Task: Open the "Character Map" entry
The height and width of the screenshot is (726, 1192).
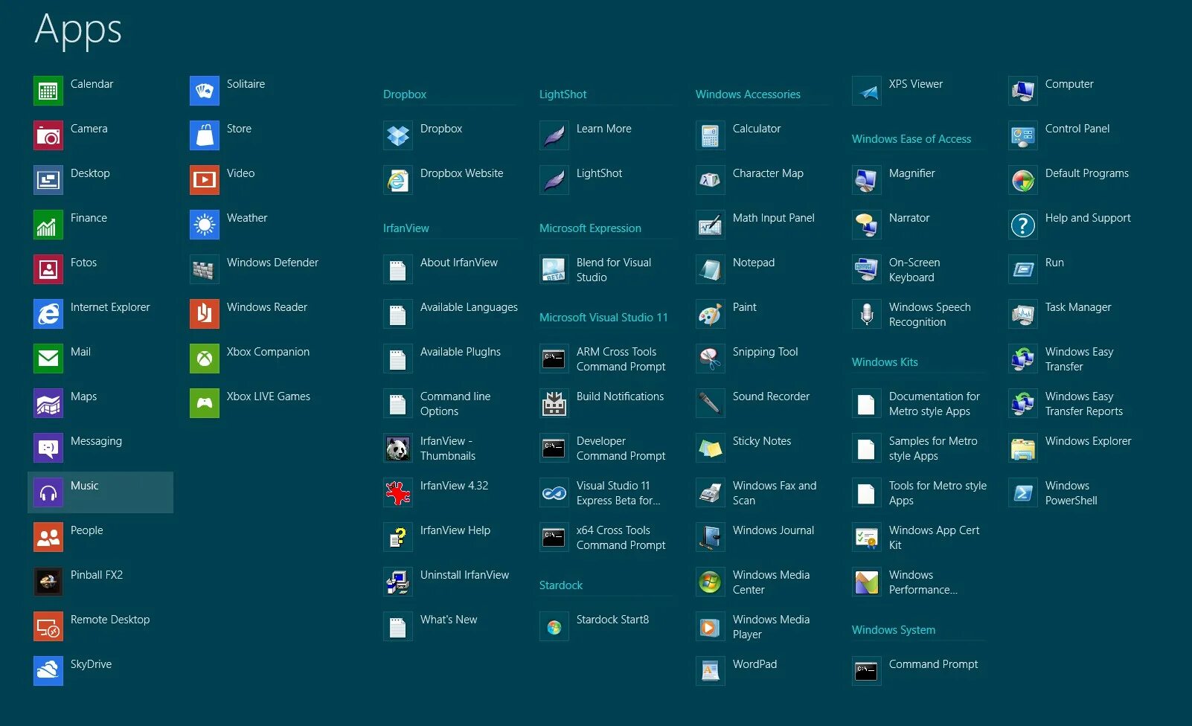Action: point(768,173)
